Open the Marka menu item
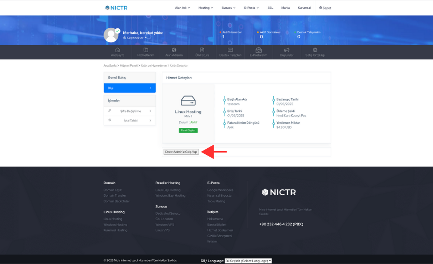Viewport: 433px width, 264px height. point(286,8)
